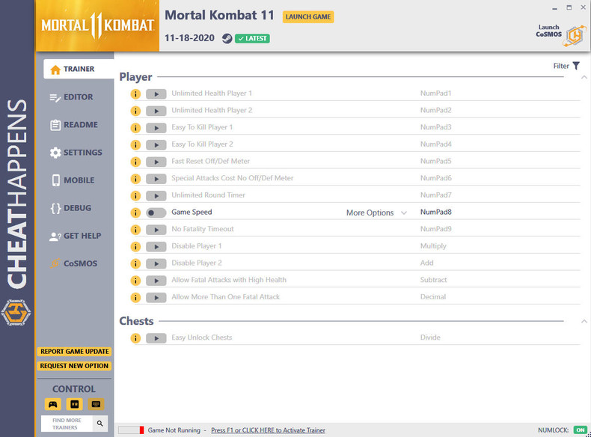This screenshot has height=437, width=591.
Task: Open the Editor tab
Action: (71, 97)
